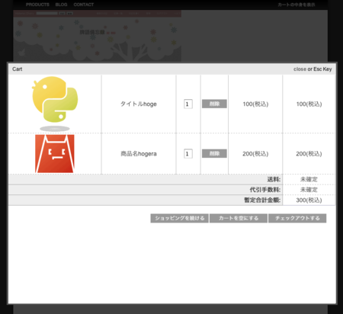Click 商品名hogera subtotal 200(税込) in last column
This screenshot has height=314, width=343.
pyautogui.click(x=309, y=154)
